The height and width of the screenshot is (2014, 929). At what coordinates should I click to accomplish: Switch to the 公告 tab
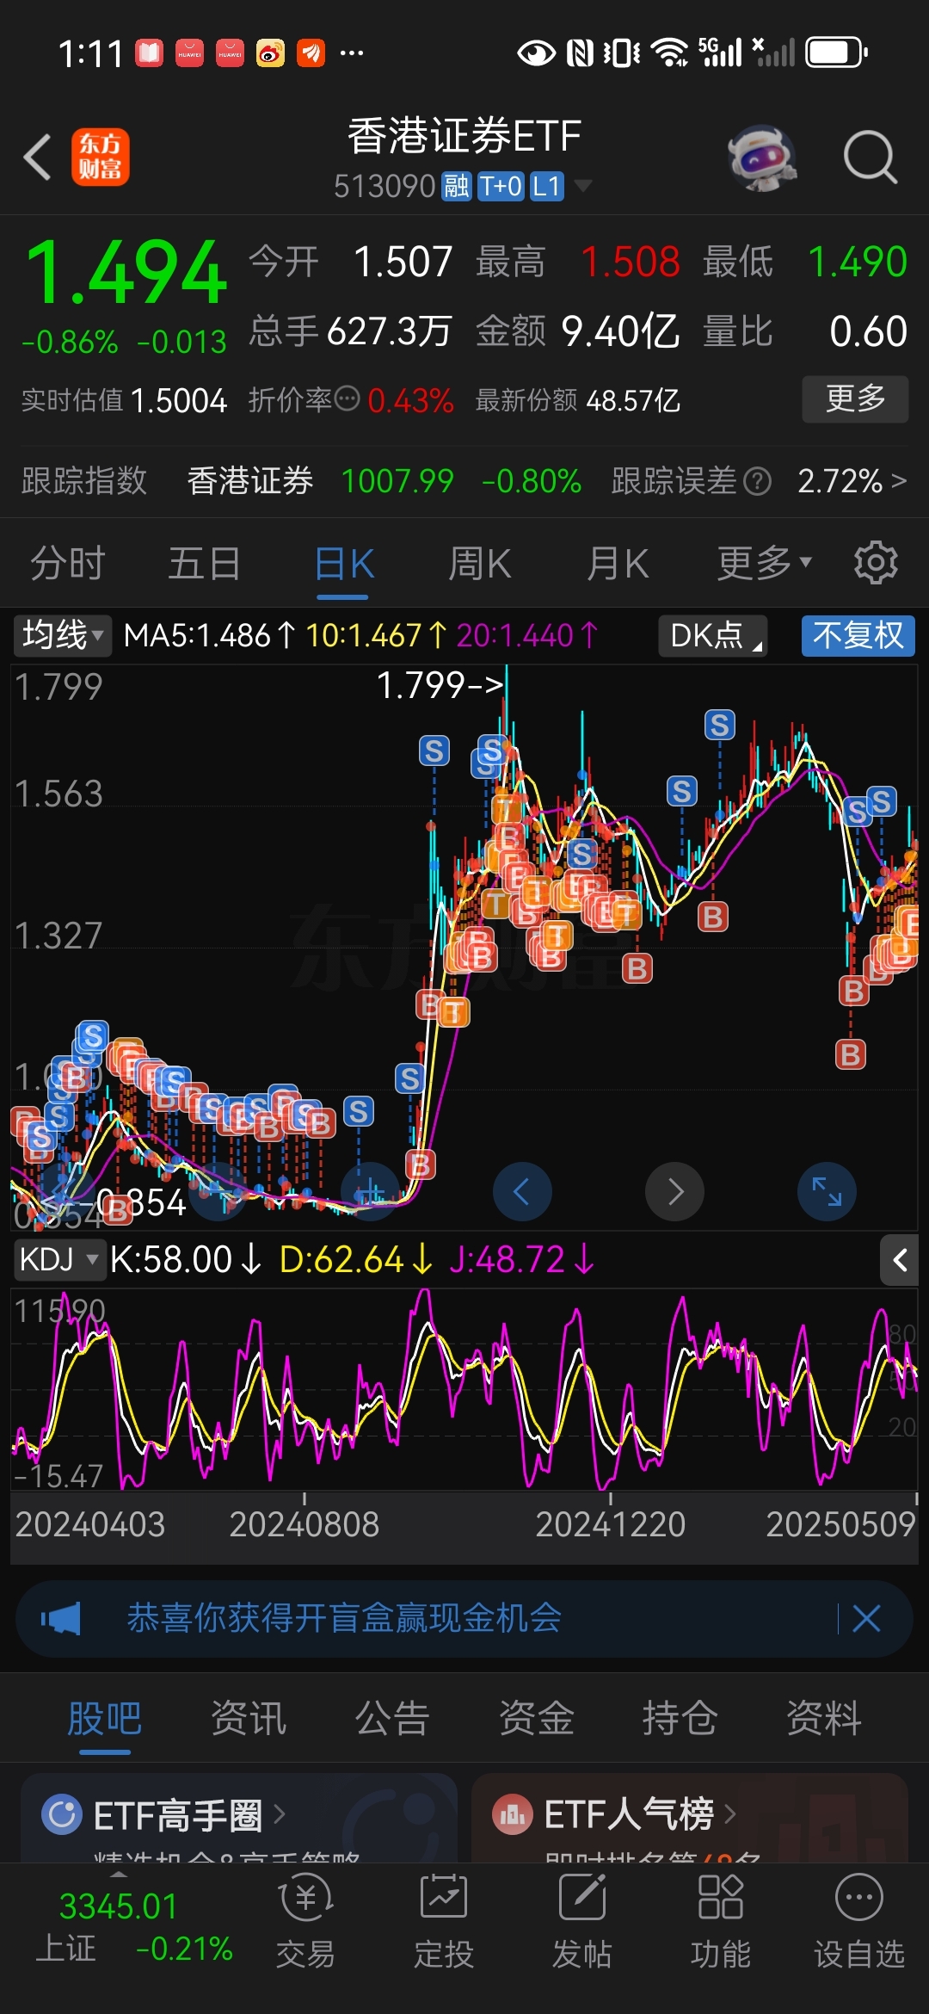point(392,1719)
